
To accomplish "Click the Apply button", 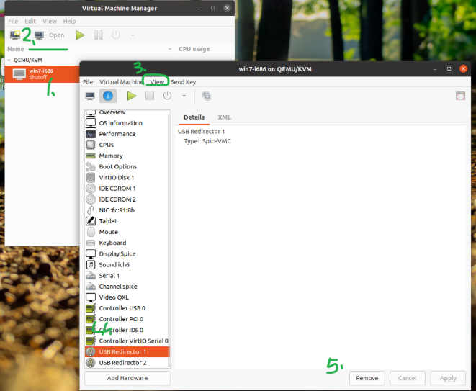I will point(448,378).
